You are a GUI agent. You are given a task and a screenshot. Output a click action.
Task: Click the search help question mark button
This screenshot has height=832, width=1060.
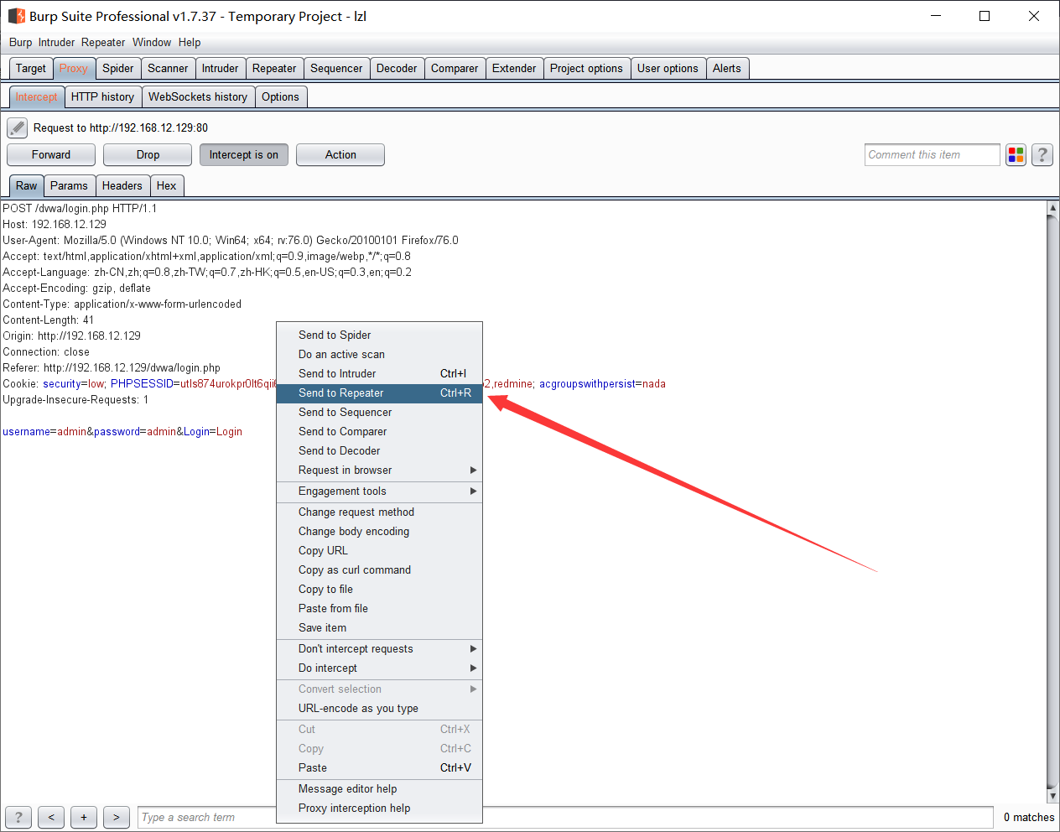18,817
